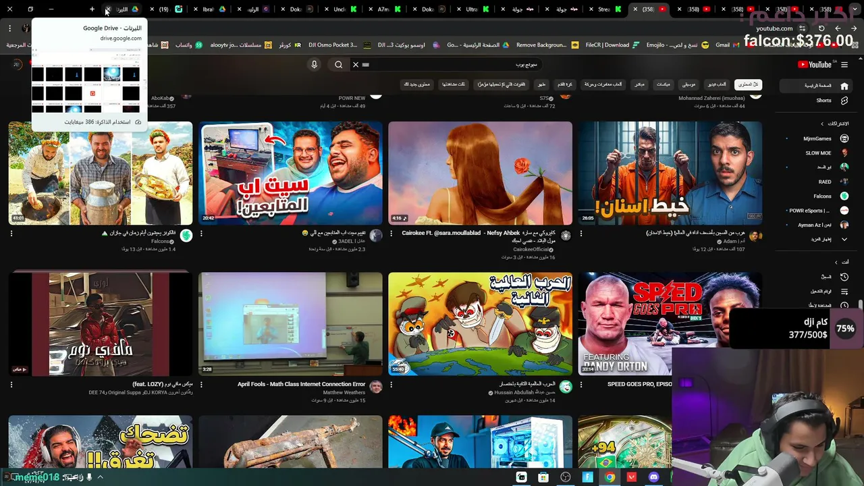864x486 pixels.
Task: Open more options for prison escape video
Action: 581,234
